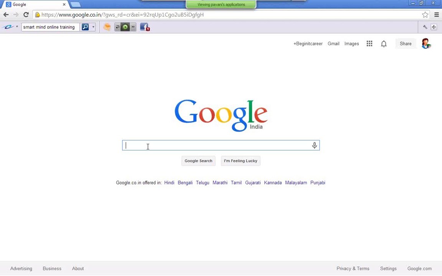442x276 pixels.
Task: Click the toolbar's swoosh logo icon
Action: 8,27
